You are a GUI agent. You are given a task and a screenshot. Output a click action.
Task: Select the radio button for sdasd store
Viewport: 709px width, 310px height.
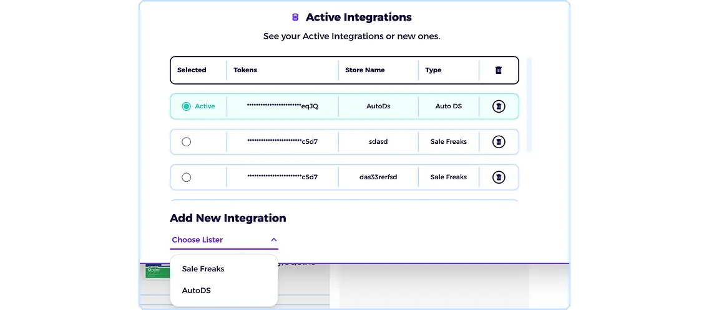click(186, 142)
